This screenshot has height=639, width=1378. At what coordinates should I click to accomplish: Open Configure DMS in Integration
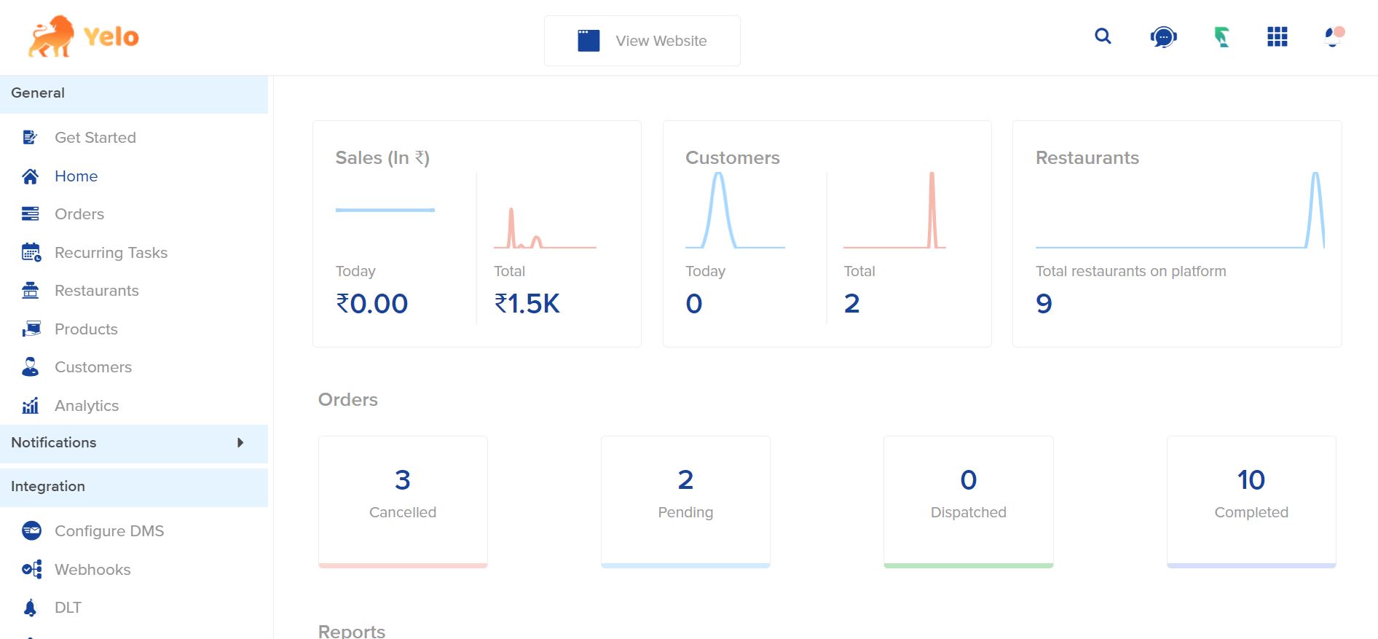(109, 531)
